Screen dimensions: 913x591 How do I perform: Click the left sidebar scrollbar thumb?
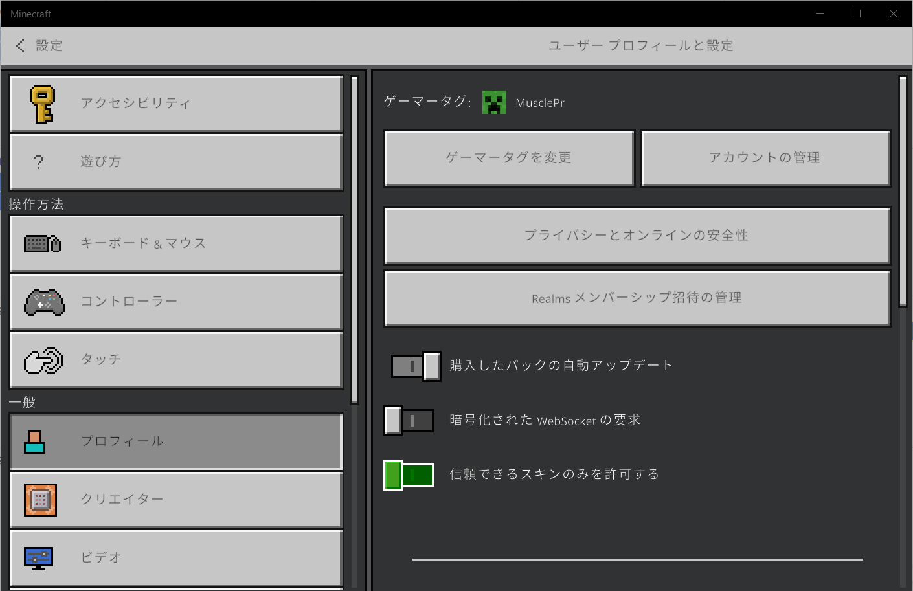pyautogui.click(x=354, y=240)
